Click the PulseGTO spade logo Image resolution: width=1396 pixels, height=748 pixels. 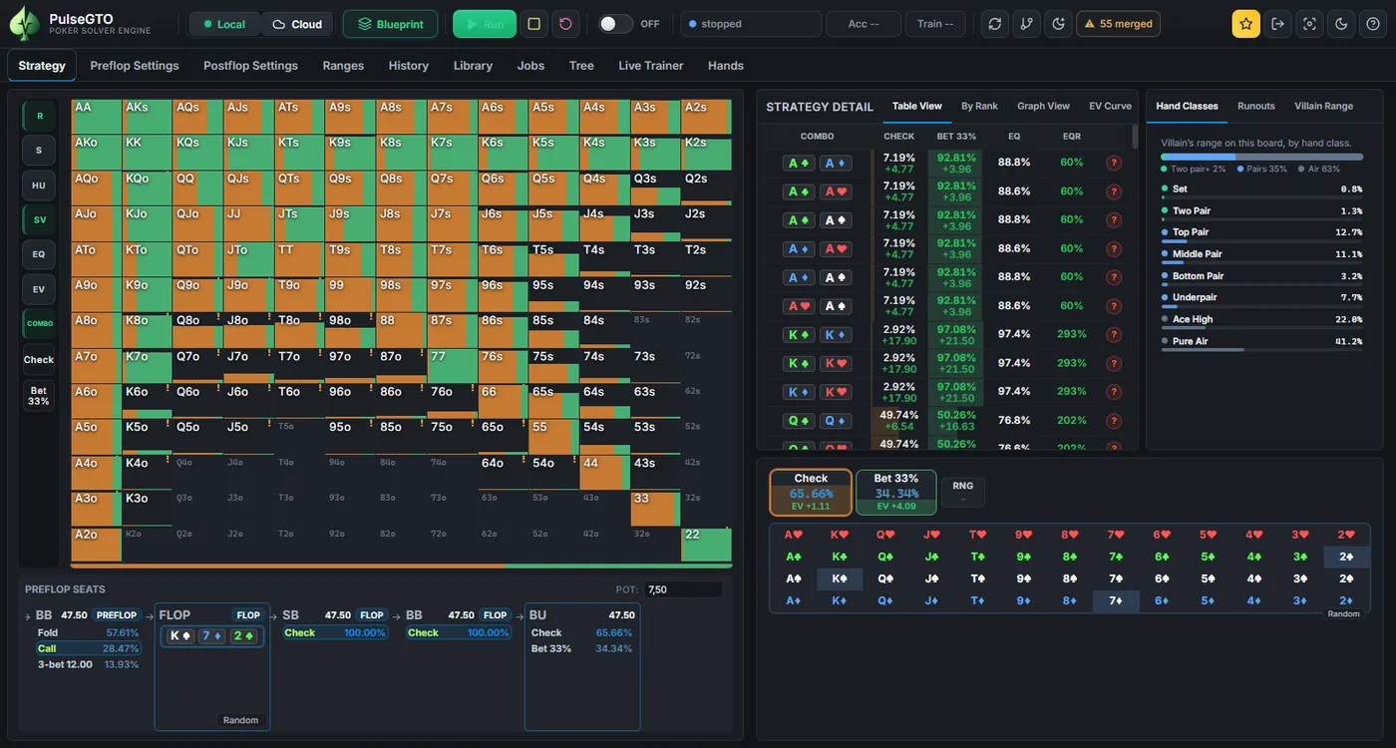(x=24, y=24)
